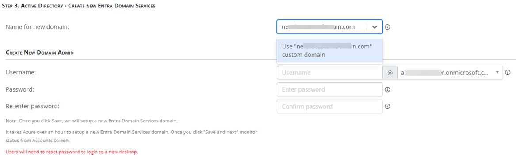The height and width of the screenshot is (163, 516).
Task: Show the info tip beside Enter password field
Action: coord(387,89)
